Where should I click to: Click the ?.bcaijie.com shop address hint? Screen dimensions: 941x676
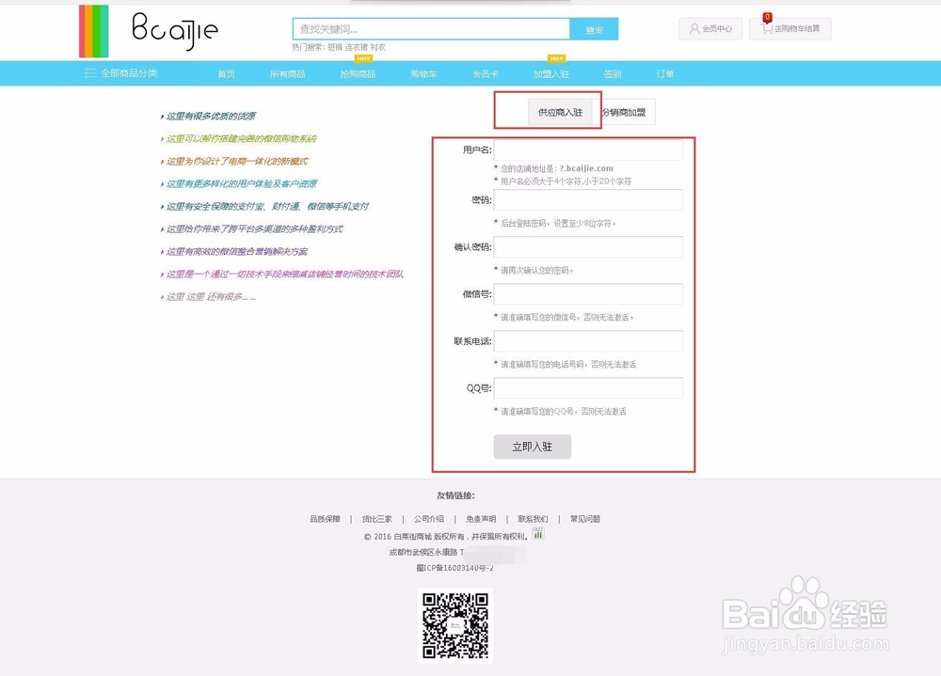click(x=586, y=168)
